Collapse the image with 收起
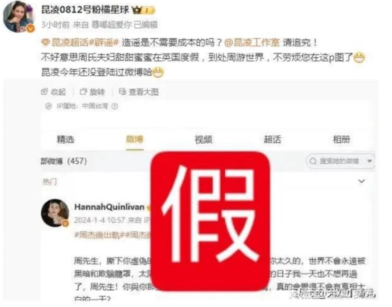Screen dimensions: 392x307 tap(54, 92)
